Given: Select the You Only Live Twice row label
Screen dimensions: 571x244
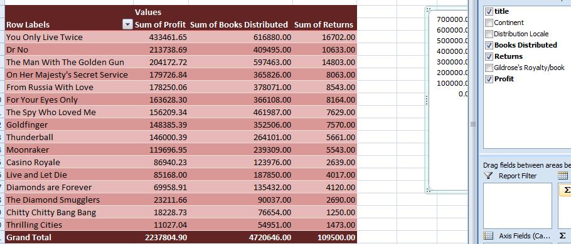Looking at the screenshot, I should click(x=45, y=37).
